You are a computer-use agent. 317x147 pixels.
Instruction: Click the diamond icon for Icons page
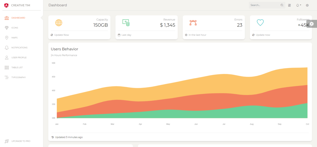(7, 28)
